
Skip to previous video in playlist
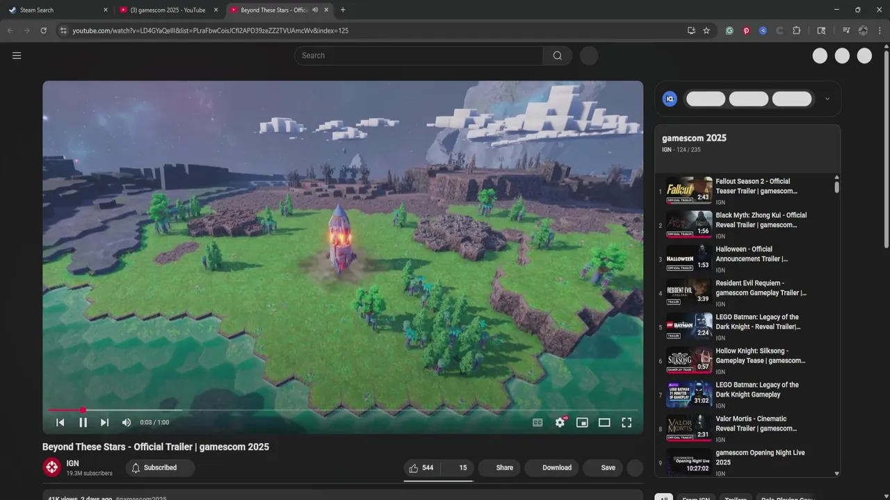[x=60, y=422]
